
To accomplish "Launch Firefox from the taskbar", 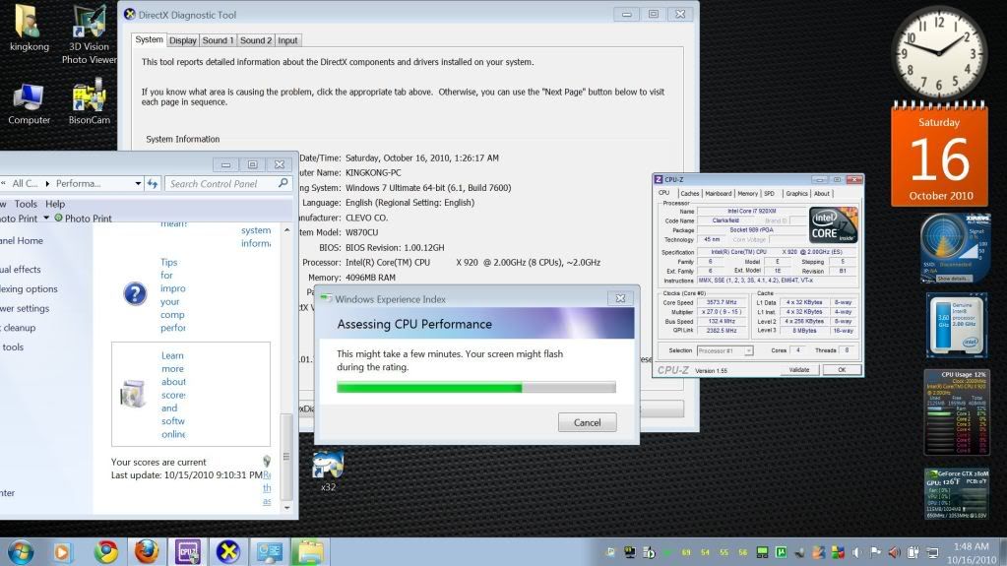I will 147,551.
